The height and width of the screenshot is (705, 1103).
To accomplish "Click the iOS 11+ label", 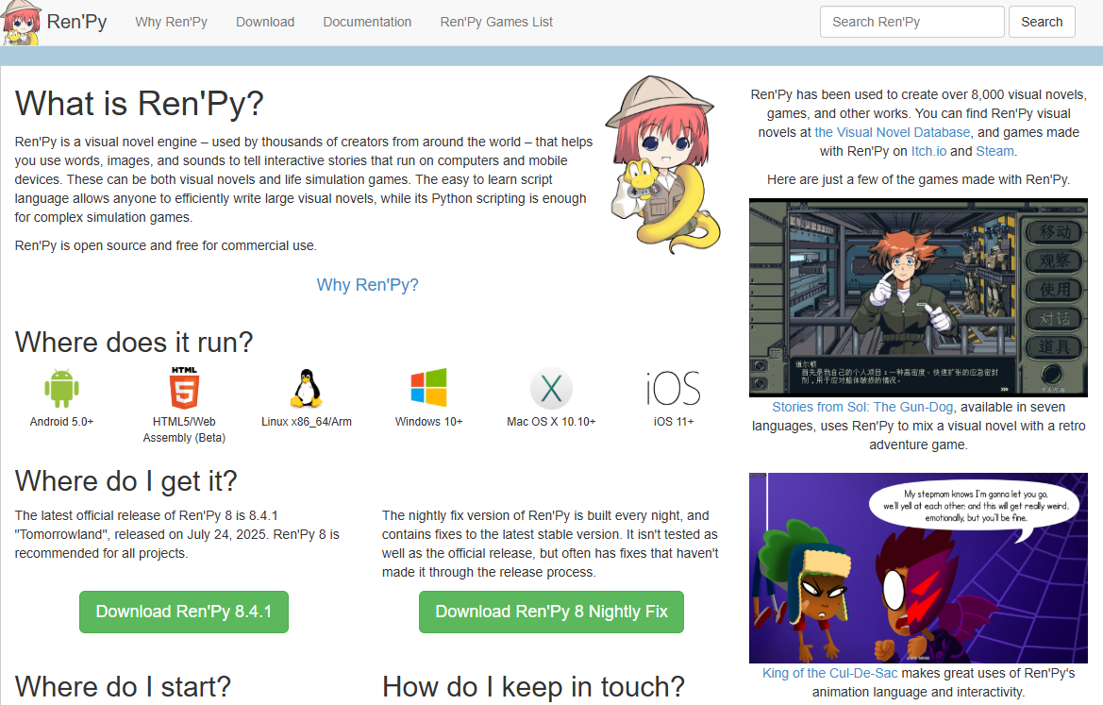I will [x=674, y=422].
